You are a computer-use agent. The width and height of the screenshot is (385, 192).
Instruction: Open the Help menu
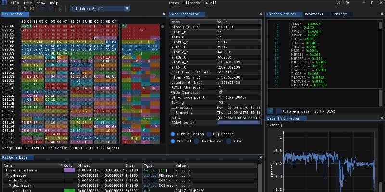pos(54,2)
